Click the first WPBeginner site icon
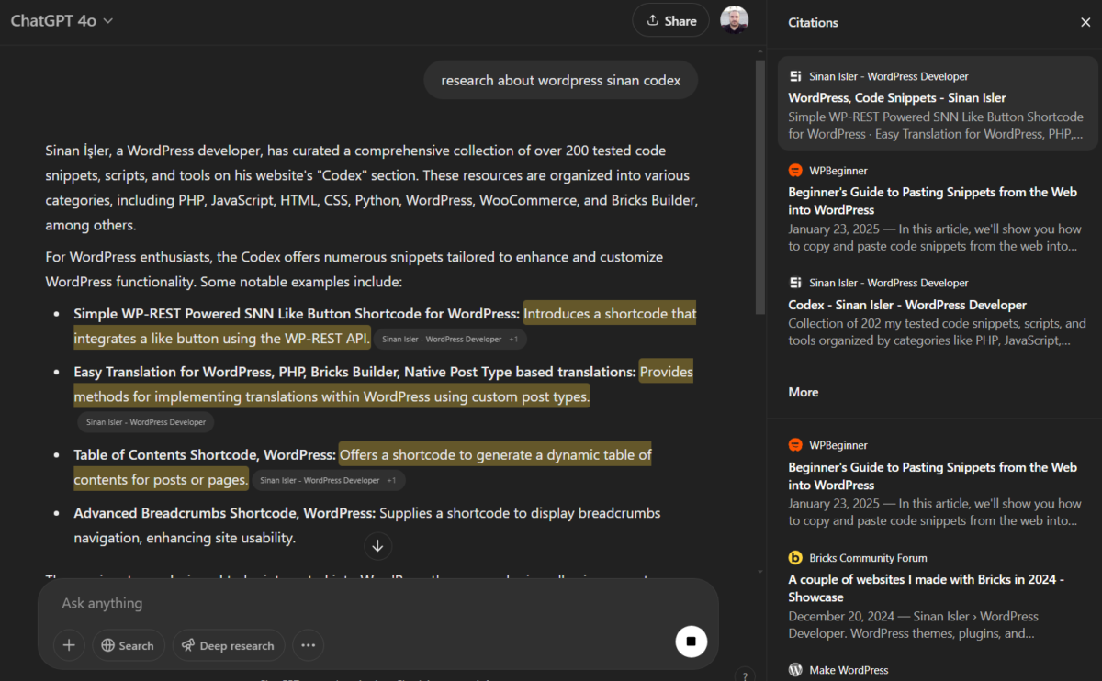The width and height of the screenshot is (1102, 681). point(795,170)
